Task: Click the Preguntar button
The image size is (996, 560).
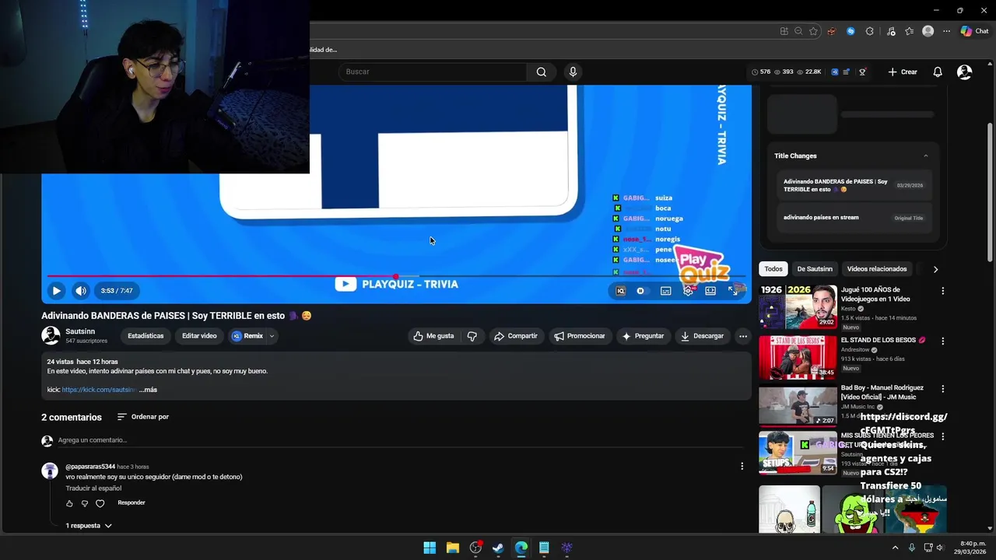Action: click(643, 336)
